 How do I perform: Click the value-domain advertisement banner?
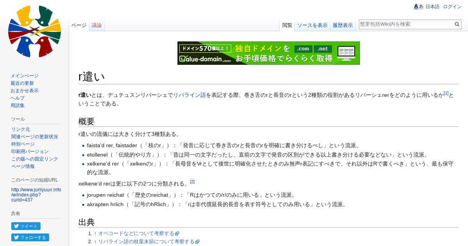tap(269, 53)
